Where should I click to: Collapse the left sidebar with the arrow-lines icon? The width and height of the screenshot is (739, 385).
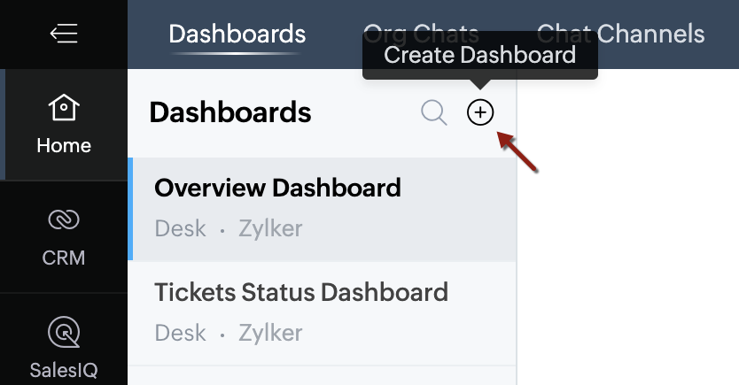tap(64, 34)
